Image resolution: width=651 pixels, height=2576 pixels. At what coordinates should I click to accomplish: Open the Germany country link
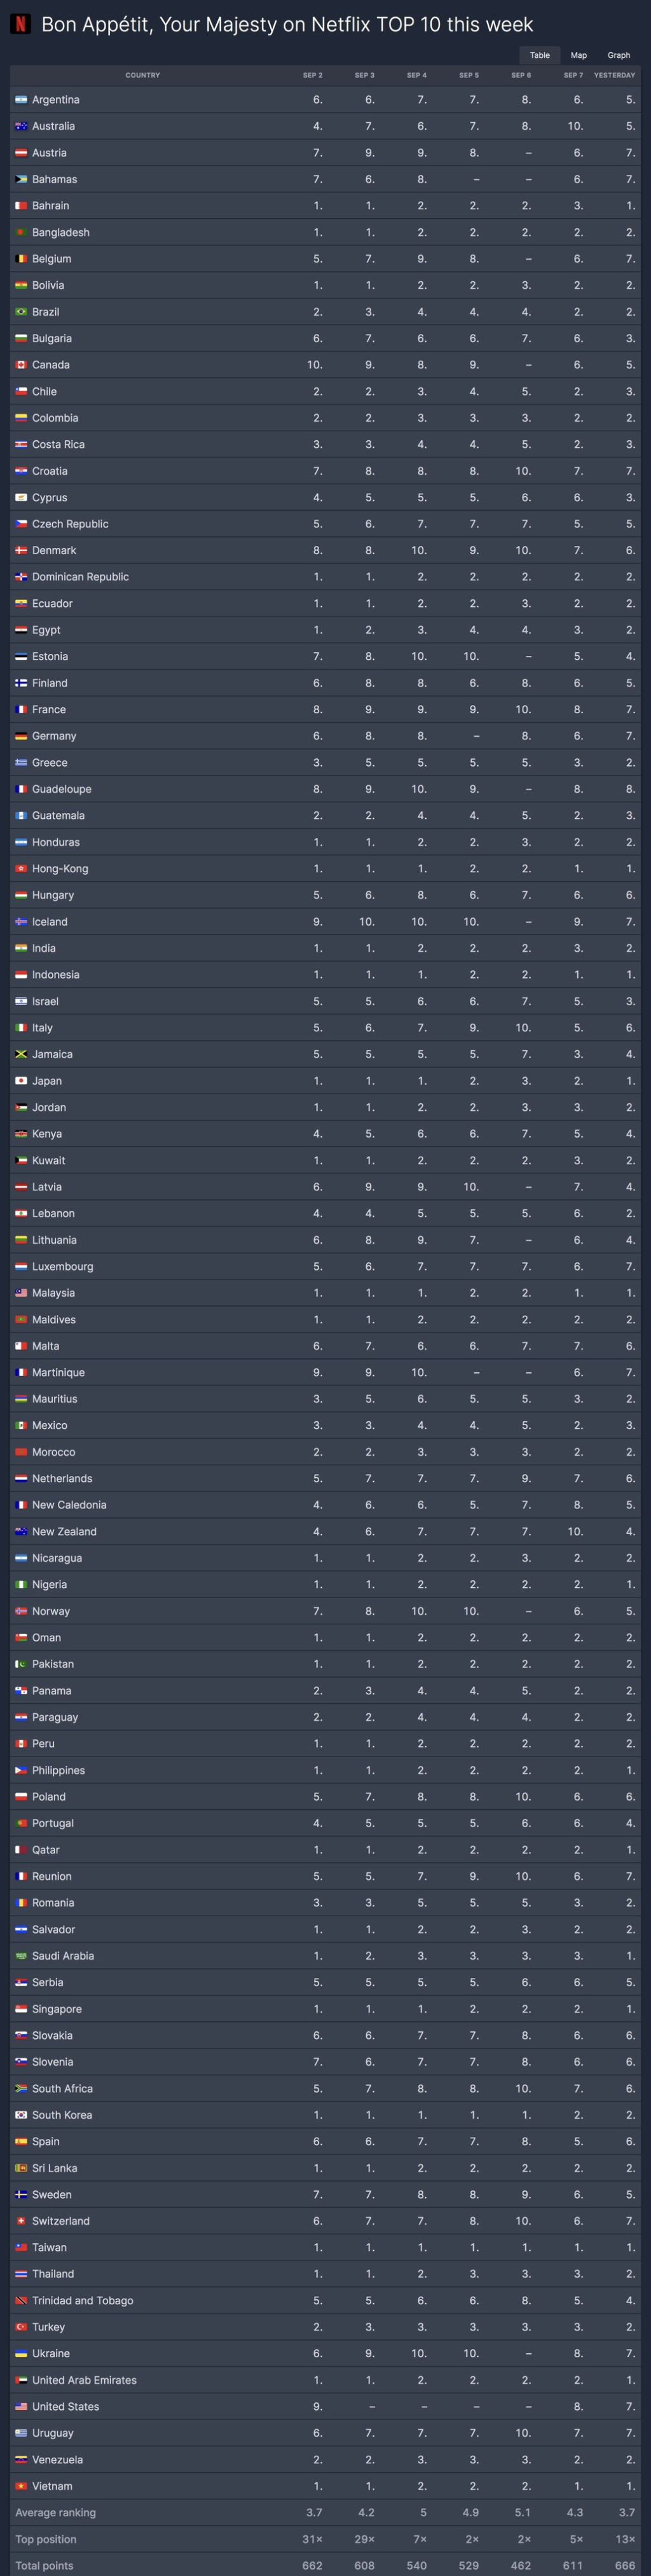click(54, 736)
